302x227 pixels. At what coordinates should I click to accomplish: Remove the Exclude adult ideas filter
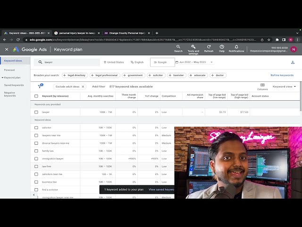pyautogui.click(x=83, y=87)
